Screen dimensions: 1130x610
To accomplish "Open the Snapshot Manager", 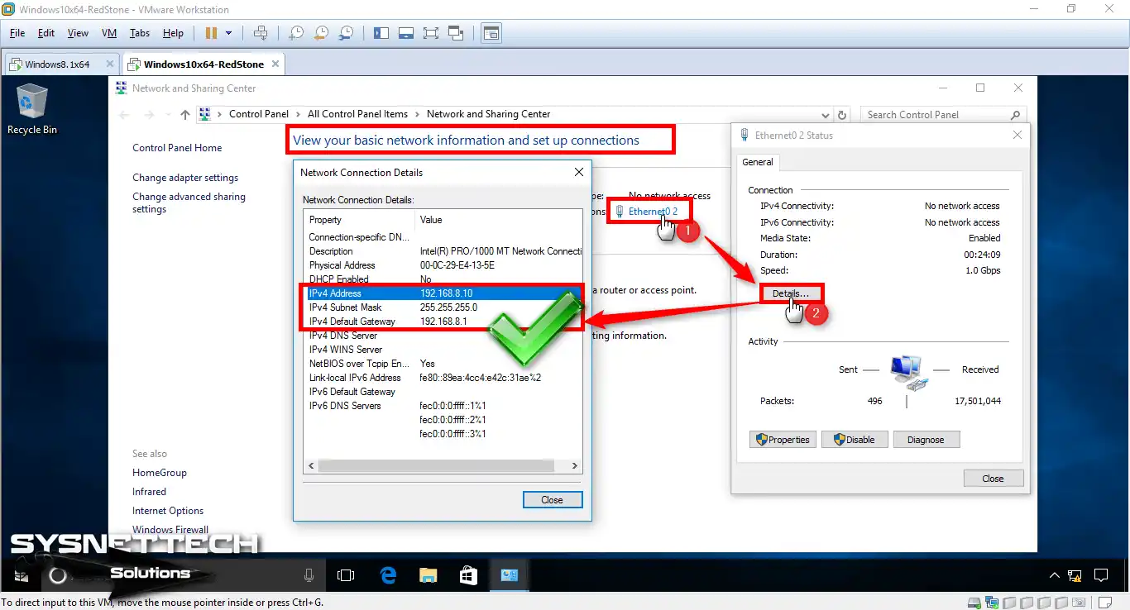I will coord(345,33).
